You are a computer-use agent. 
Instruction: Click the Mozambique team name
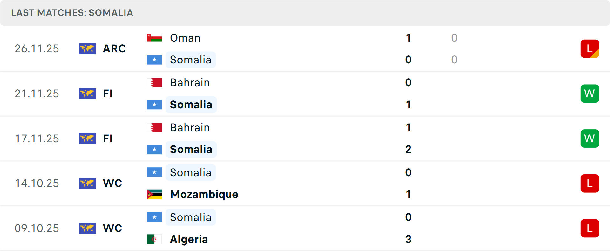click(204, 194)
